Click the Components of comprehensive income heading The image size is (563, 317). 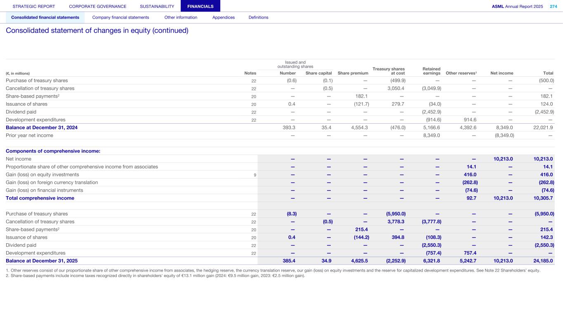(x=53, y=151)
